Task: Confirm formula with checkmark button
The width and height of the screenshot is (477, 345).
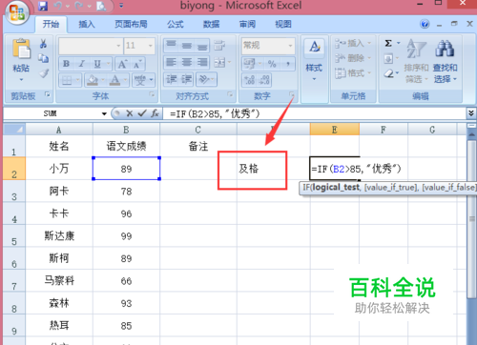Action: 142,113
